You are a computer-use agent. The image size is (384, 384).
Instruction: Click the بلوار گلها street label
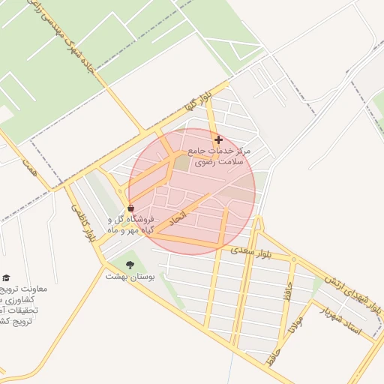(x=198, y=102)
